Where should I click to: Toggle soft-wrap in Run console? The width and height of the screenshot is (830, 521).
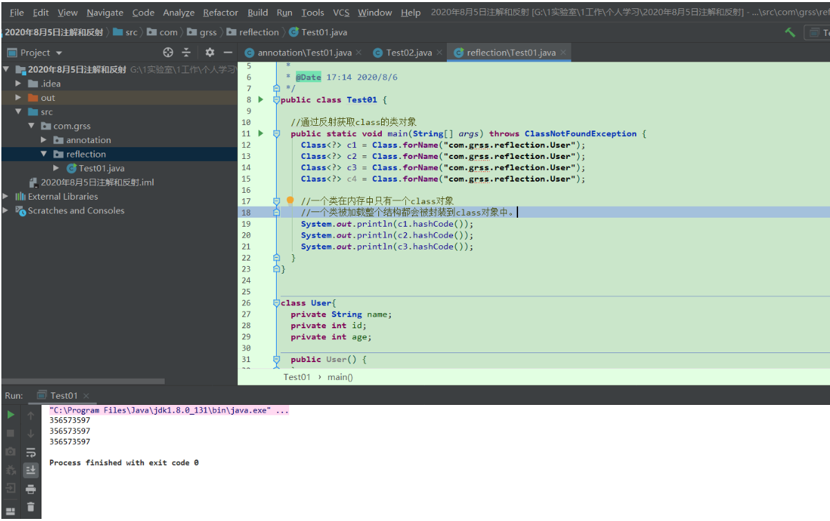pos(30,453)
